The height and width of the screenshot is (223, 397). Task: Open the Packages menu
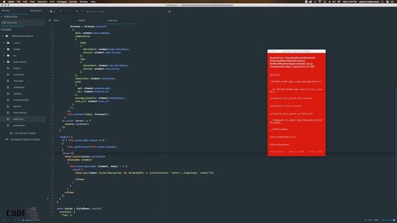(x=62, y=1)
